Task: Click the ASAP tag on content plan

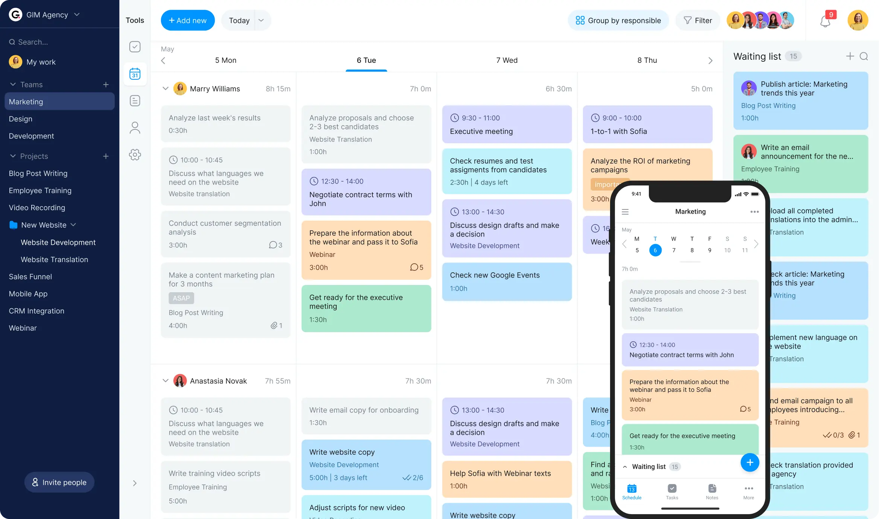Action: (x=181, y=298)
